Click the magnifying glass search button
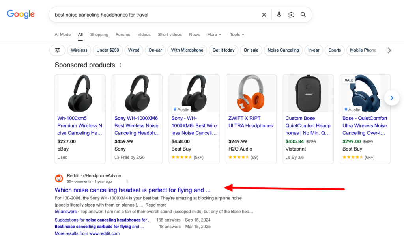 [x=303, y=15]
